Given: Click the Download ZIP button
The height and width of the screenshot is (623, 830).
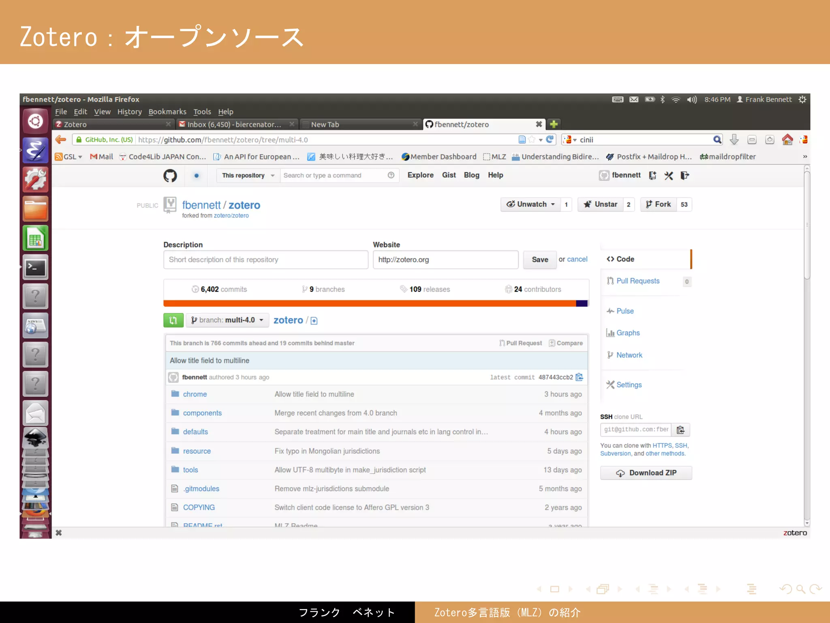Looking at the screenshot, I should click(x=646, y=473).
